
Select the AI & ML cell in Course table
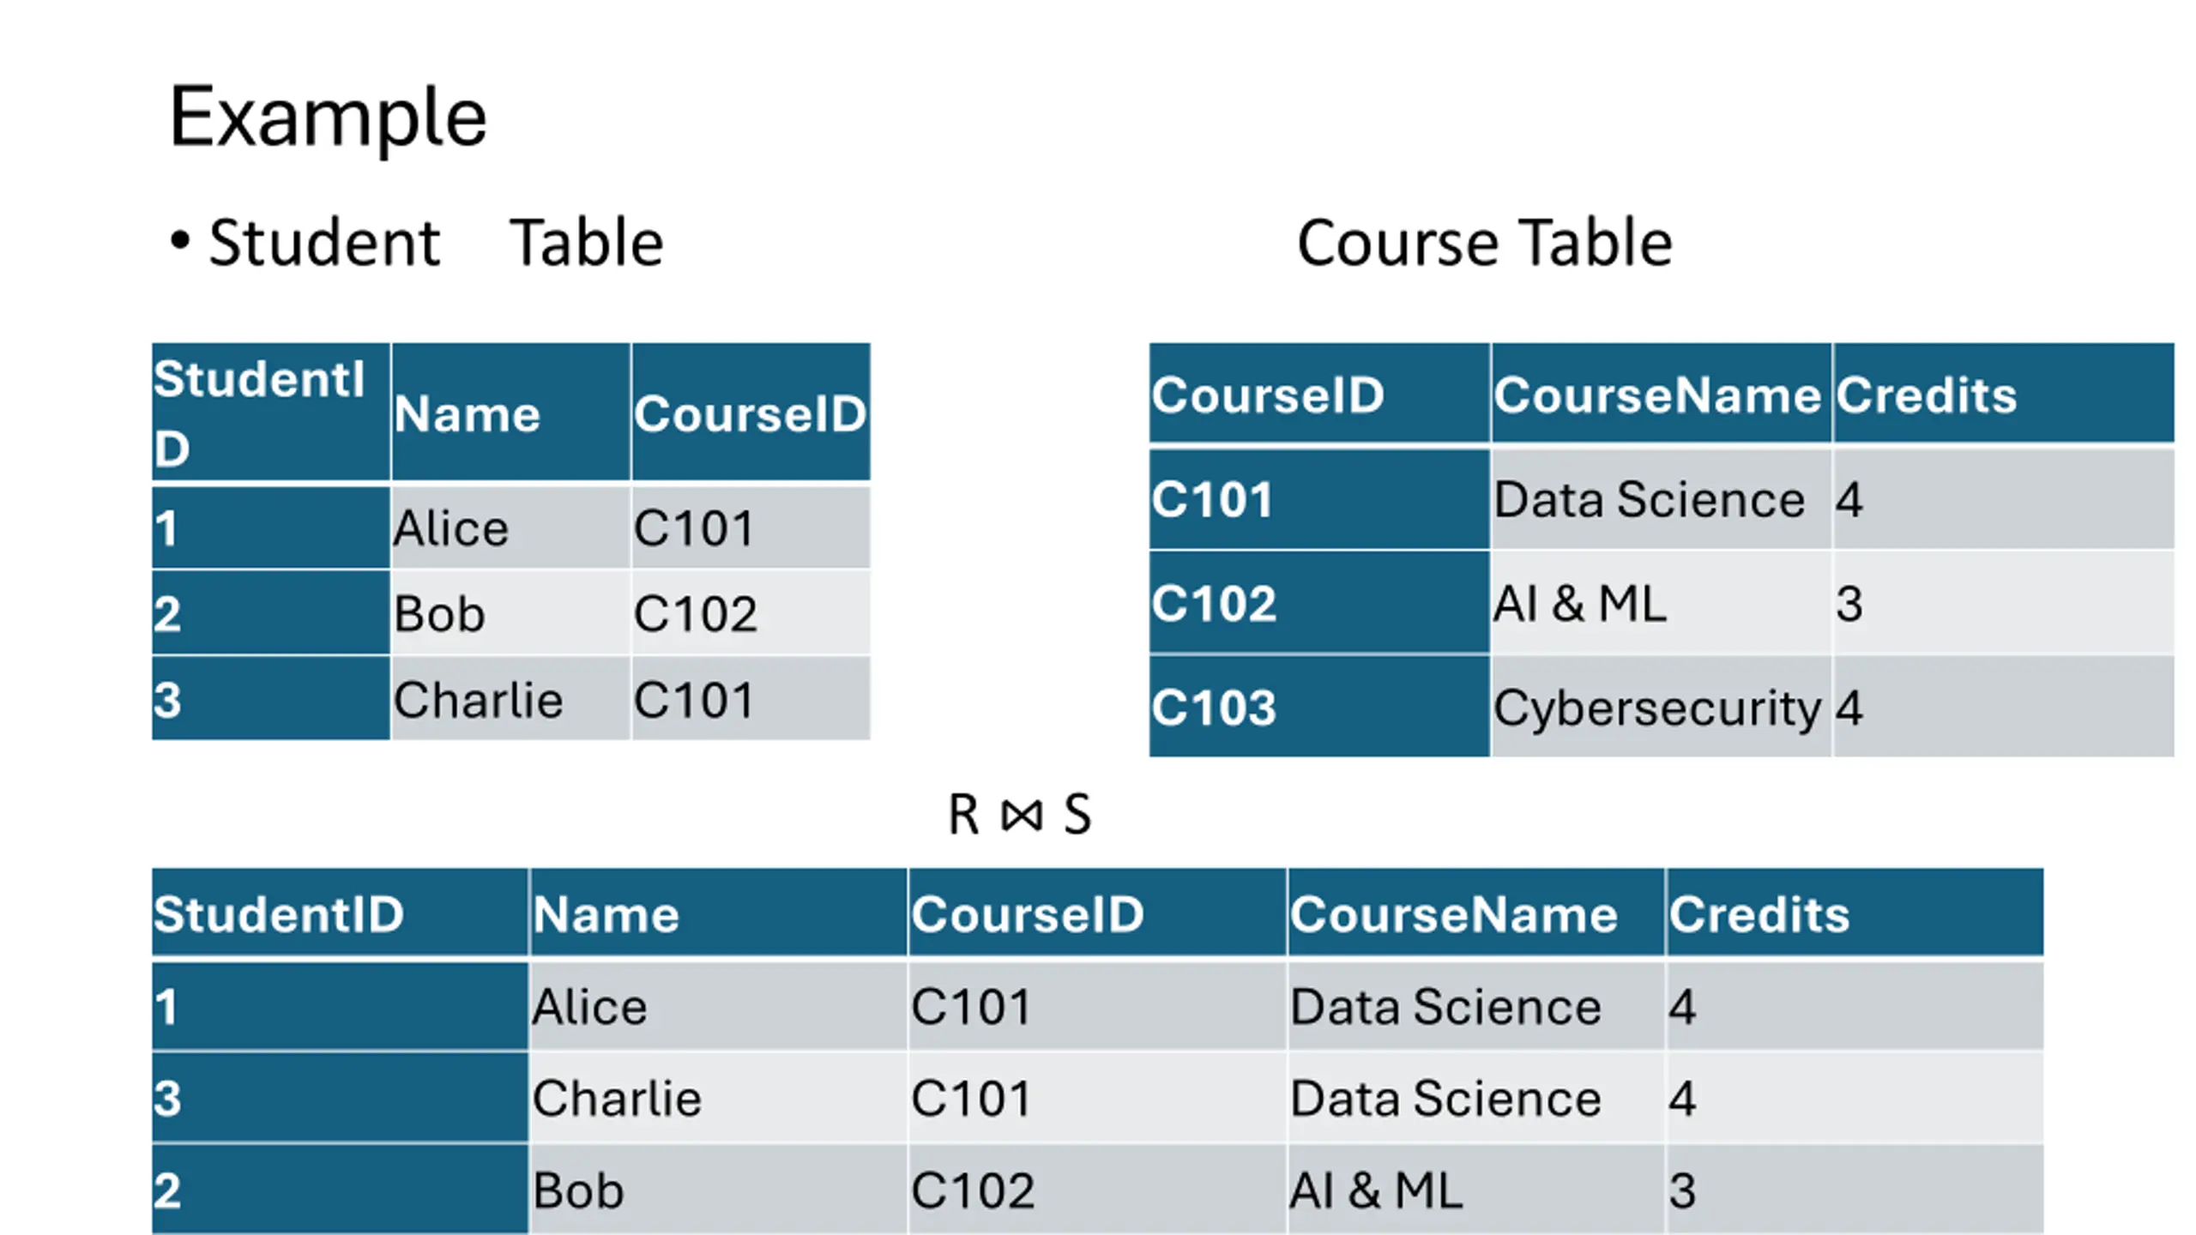1661,603
